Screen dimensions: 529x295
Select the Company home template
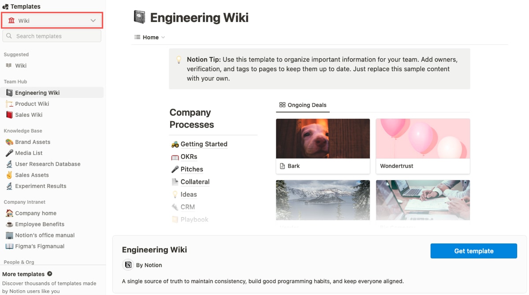pyautogui.click(x=36, y=213)
